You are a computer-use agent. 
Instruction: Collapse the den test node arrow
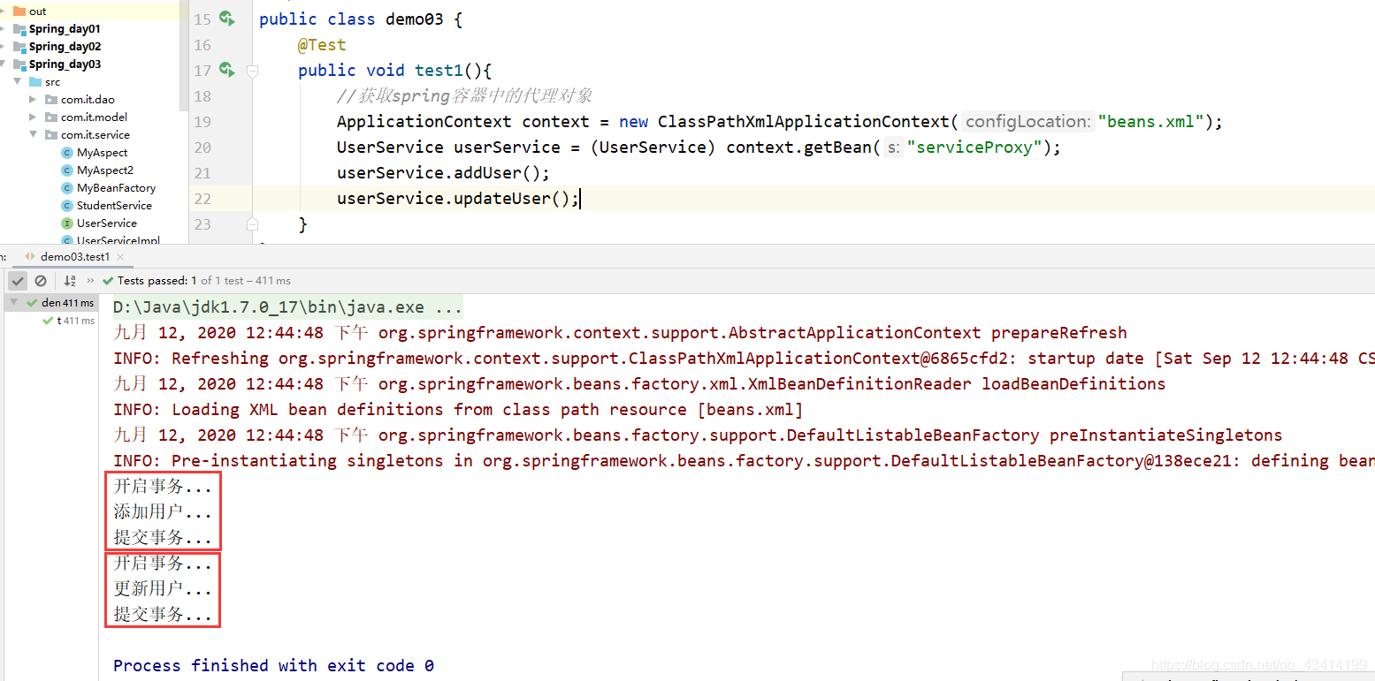[x=13, y=302]
